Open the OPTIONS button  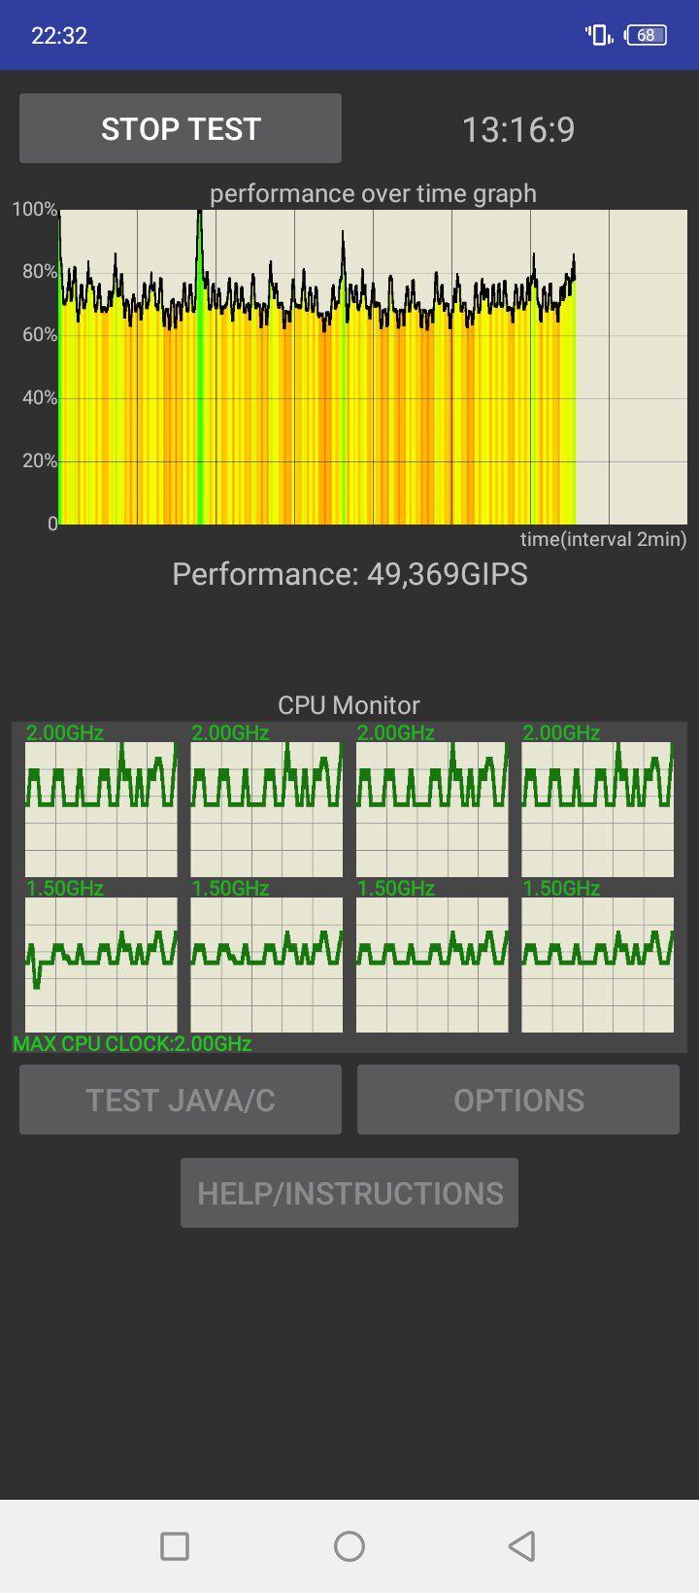point(518,1100)
